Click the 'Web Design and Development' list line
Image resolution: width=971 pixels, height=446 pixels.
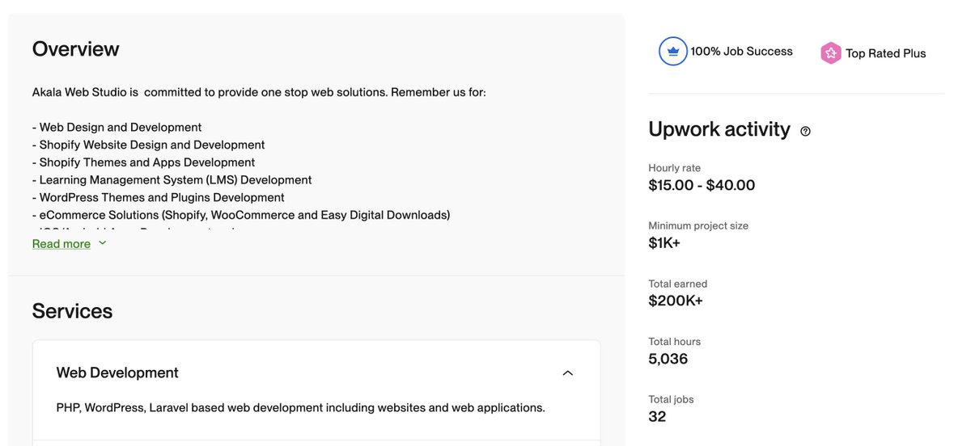(x=117, y=127)
